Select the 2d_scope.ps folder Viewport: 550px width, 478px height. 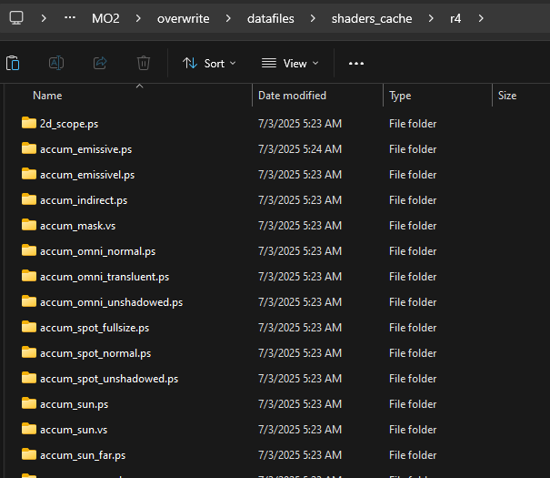(x=69, y=124)
